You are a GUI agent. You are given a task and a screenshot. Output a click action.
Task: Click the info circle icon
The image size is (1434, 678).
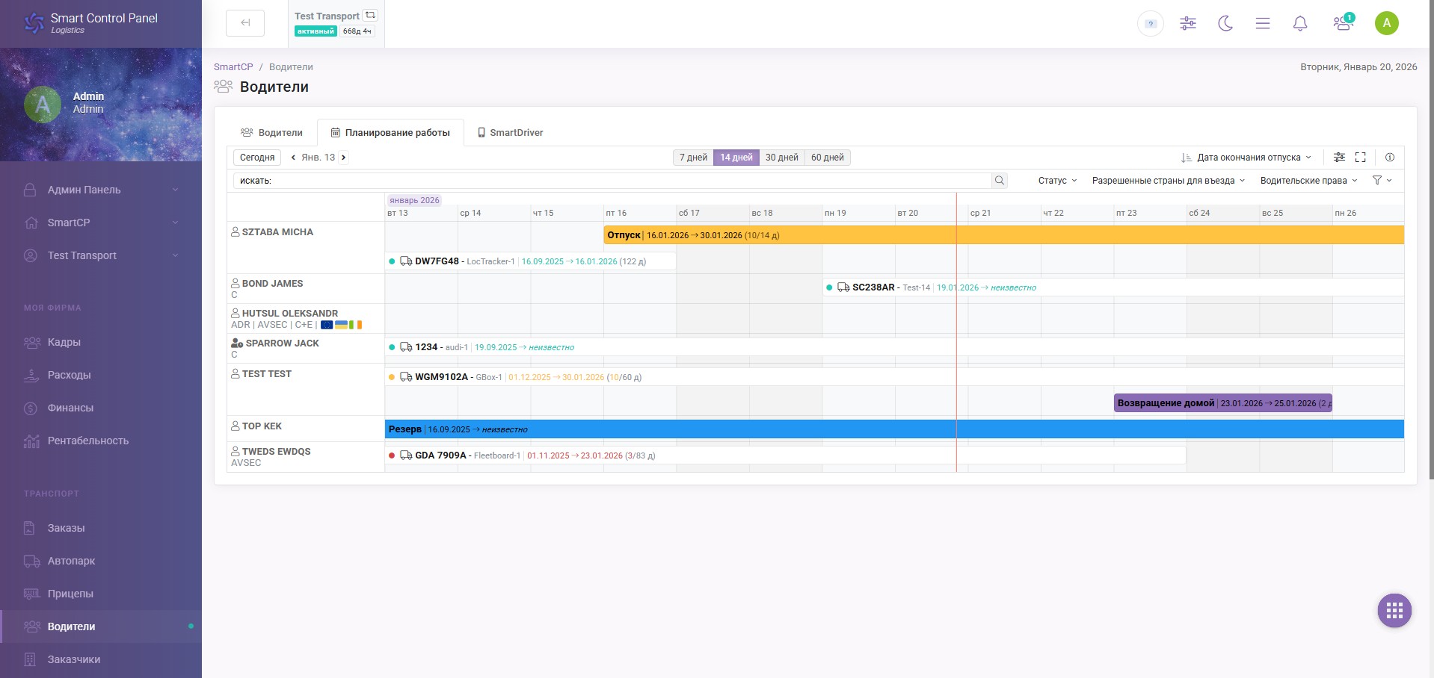pos(1390,158)
